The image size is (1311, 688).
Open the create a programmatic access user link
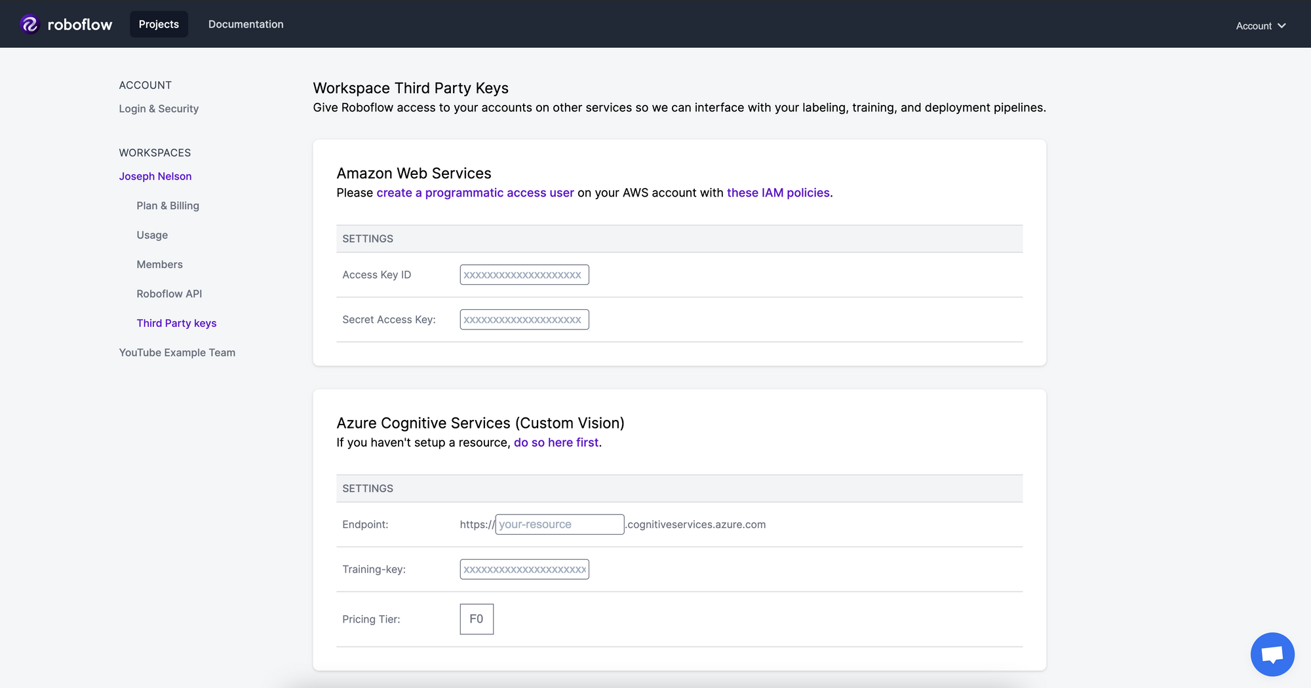475,193
